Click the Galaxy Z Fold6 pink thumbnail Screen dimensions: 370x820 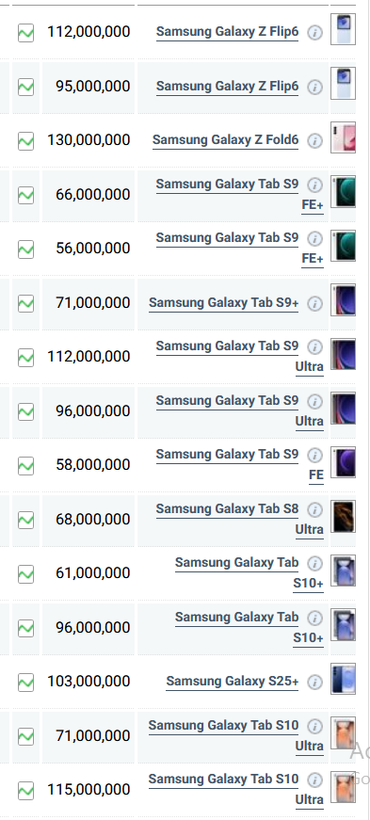344,137
